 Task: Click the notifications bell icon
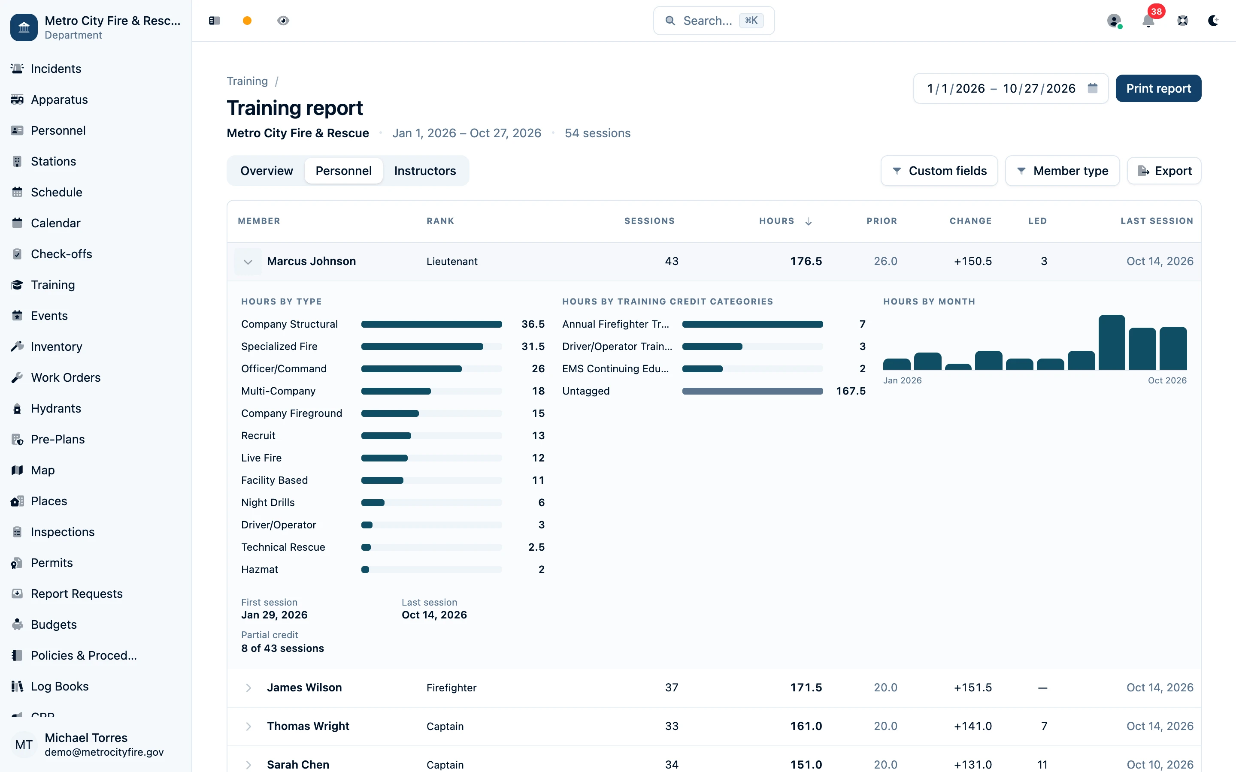(x=1148, y=21)
